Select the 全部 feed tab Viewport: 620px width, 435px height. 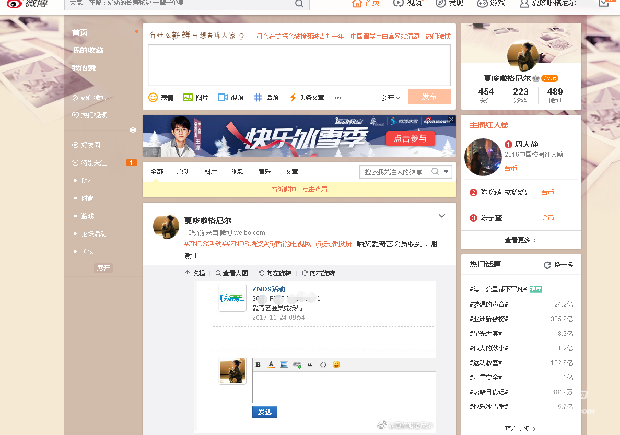[157, 172]
